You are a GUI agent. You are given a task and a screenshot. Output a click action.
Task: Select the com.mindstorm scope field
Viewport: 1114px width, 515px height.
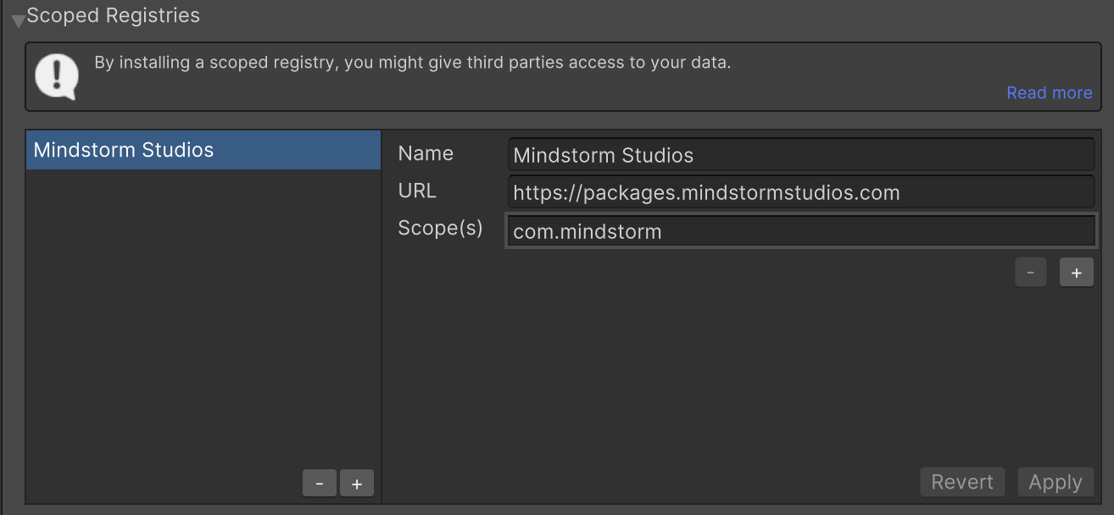point(800,230)
